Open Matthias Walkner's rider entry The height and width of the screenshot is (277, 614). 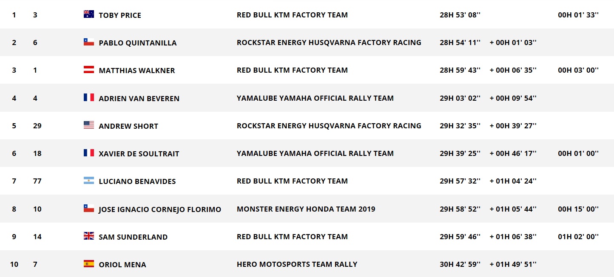137,71
